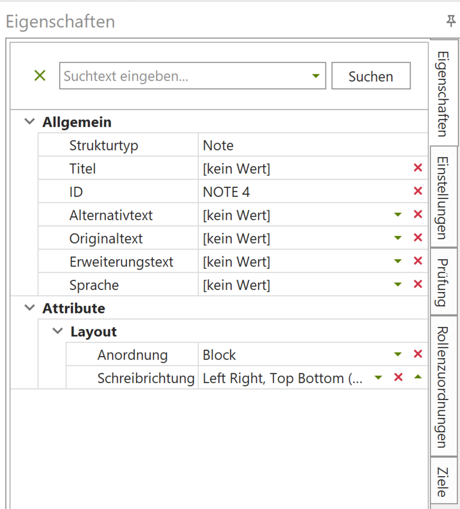Click the green X clear search icon
The width and height of the screenshot is (460, 509).
39,76
